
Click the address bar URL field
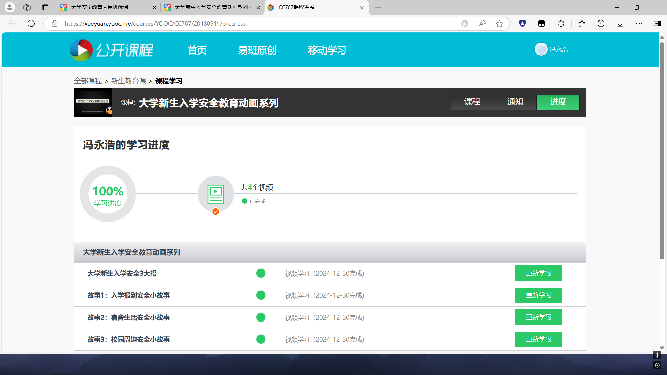click(257, 24)
